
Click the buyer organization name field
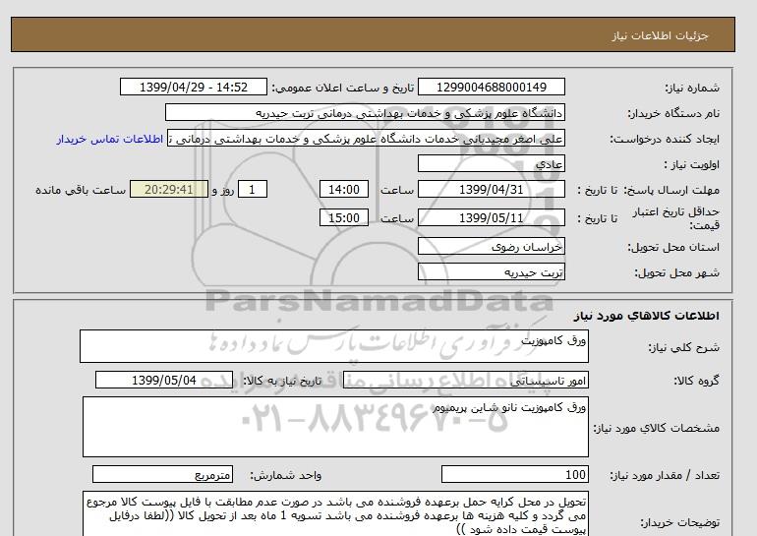coord(365,112)
